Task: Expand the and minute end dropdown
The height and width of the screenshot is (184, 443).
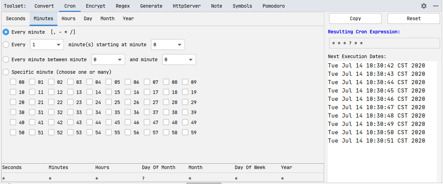Action: [179, 59]
